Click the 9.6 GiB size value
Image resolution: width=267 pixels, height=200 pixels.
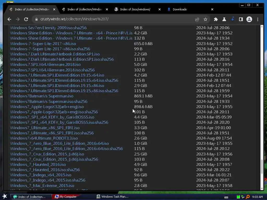coord(141,175)
